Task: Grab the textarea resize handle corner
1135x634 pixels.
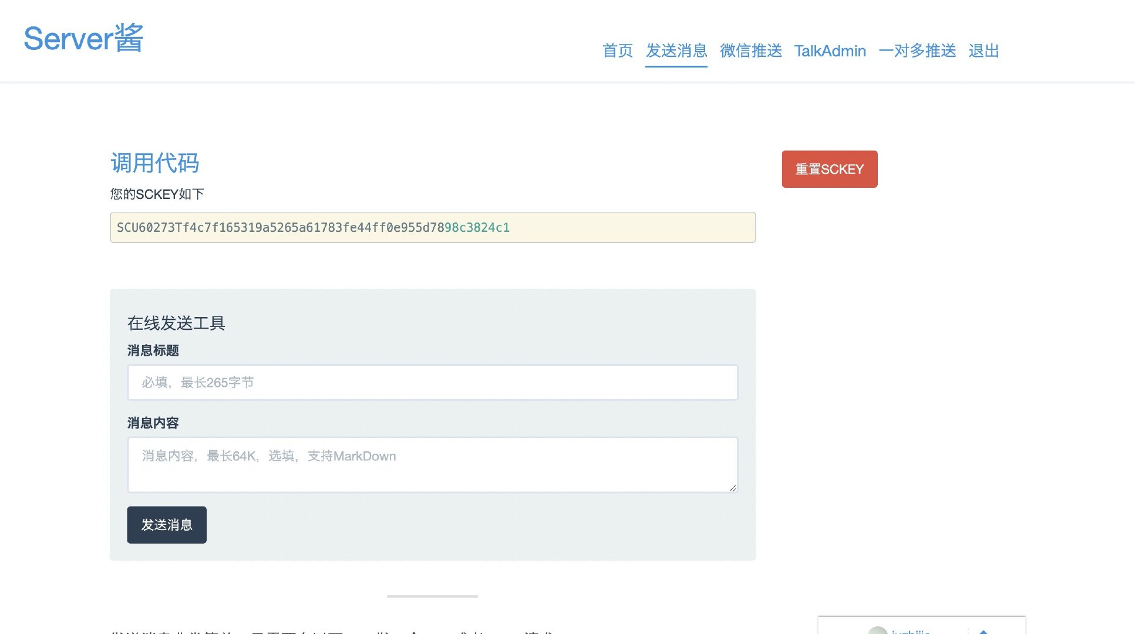Action: click(733, 488)
